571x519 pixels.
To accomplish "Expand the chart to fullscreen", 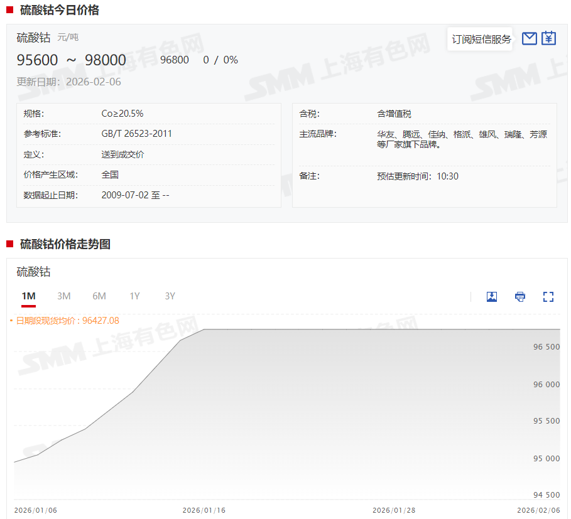I will [548, 297].
